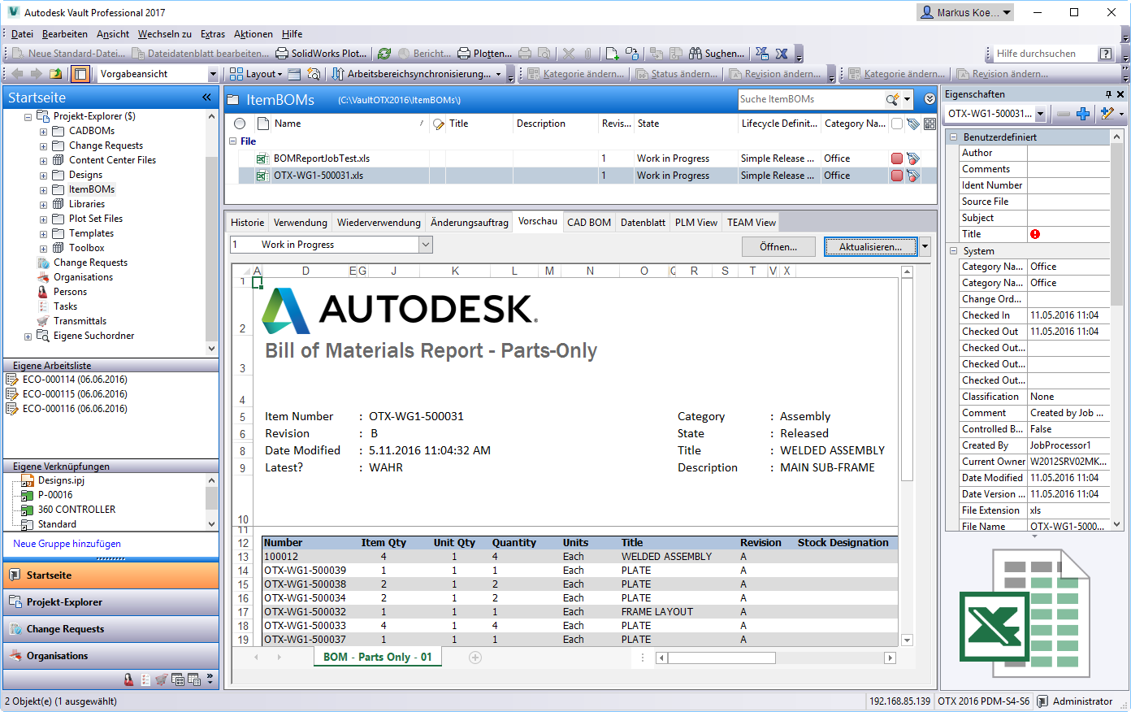This screenshot has height=712, width=1131.
Task: Expand the Designs folder in the tree
Action: [43, 174]
